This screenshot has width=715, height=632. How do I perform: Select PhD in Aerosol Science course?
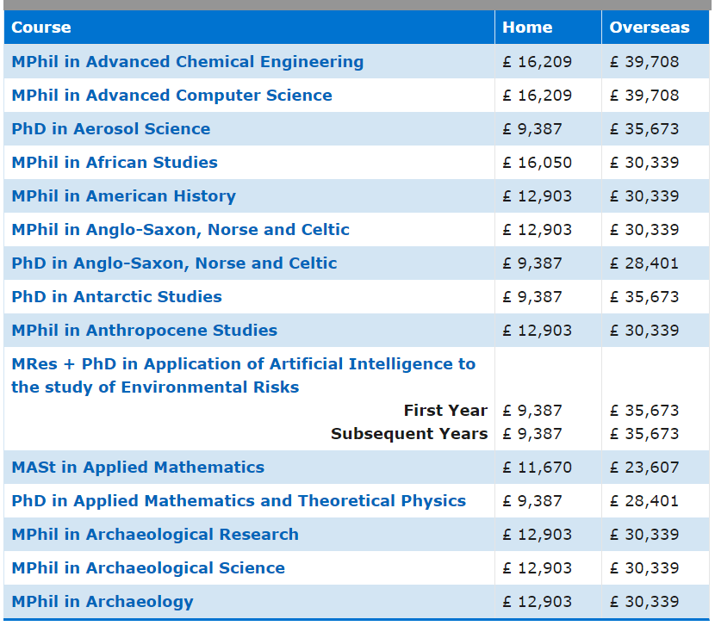click(111, 129)
